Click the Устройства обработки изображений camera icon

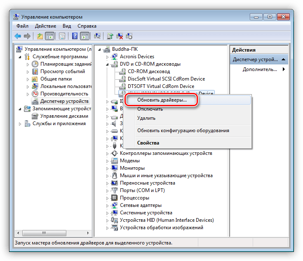tap(115, 228)
